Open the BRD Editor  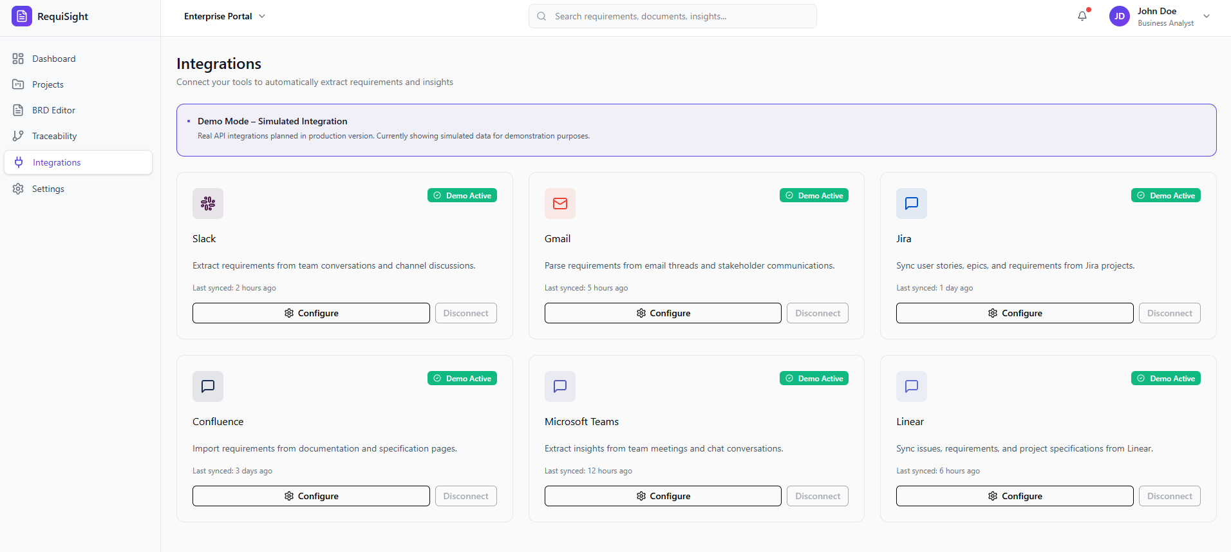79,110
